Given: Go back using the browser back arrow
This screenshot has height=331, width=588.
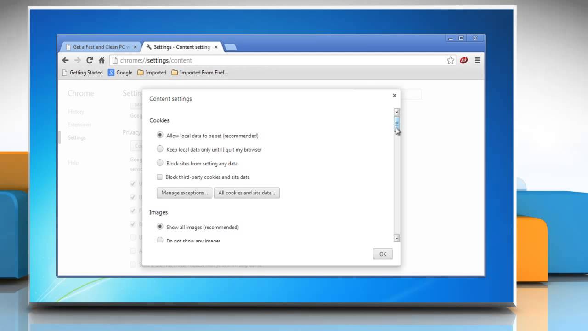Looking at the screenshot, I should coord(66,60).
